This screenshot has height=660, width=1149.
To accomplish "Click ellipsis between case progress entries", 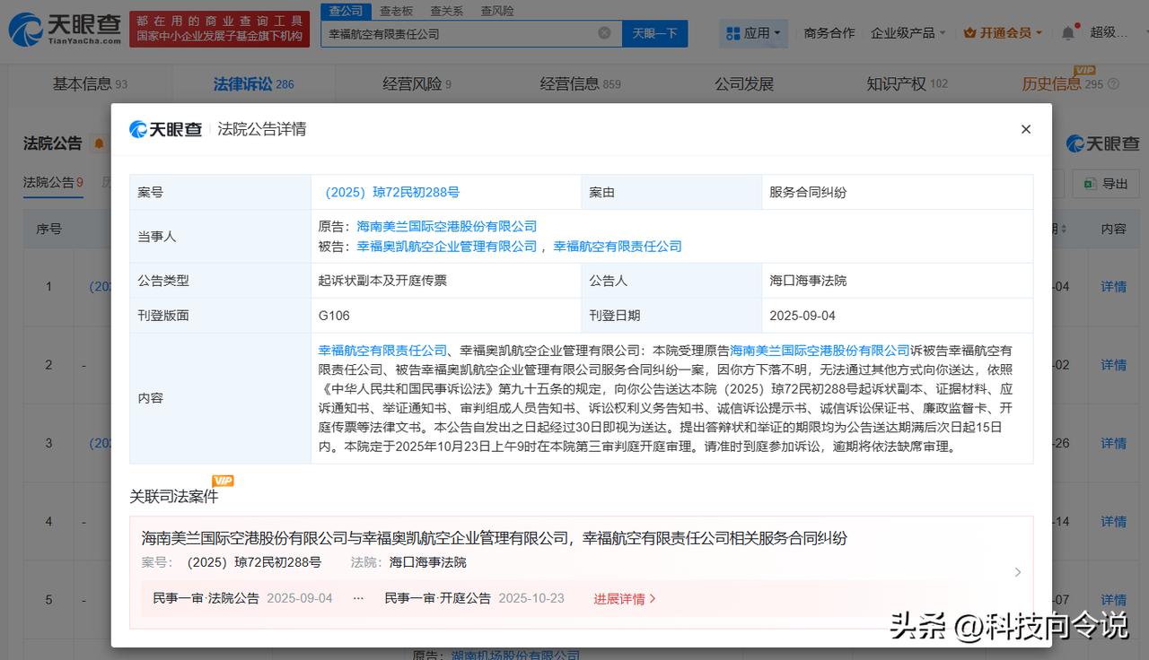I will (358, 598).
